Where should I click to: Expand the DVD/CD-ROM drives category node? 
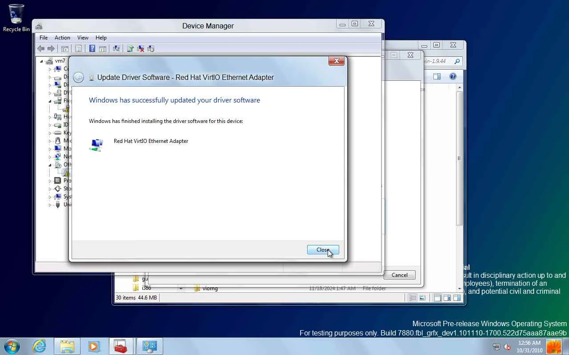50,93
